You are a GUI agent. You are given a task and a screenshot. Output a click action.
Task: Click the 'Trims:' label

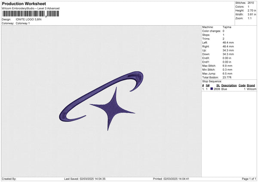pos(206,39)
